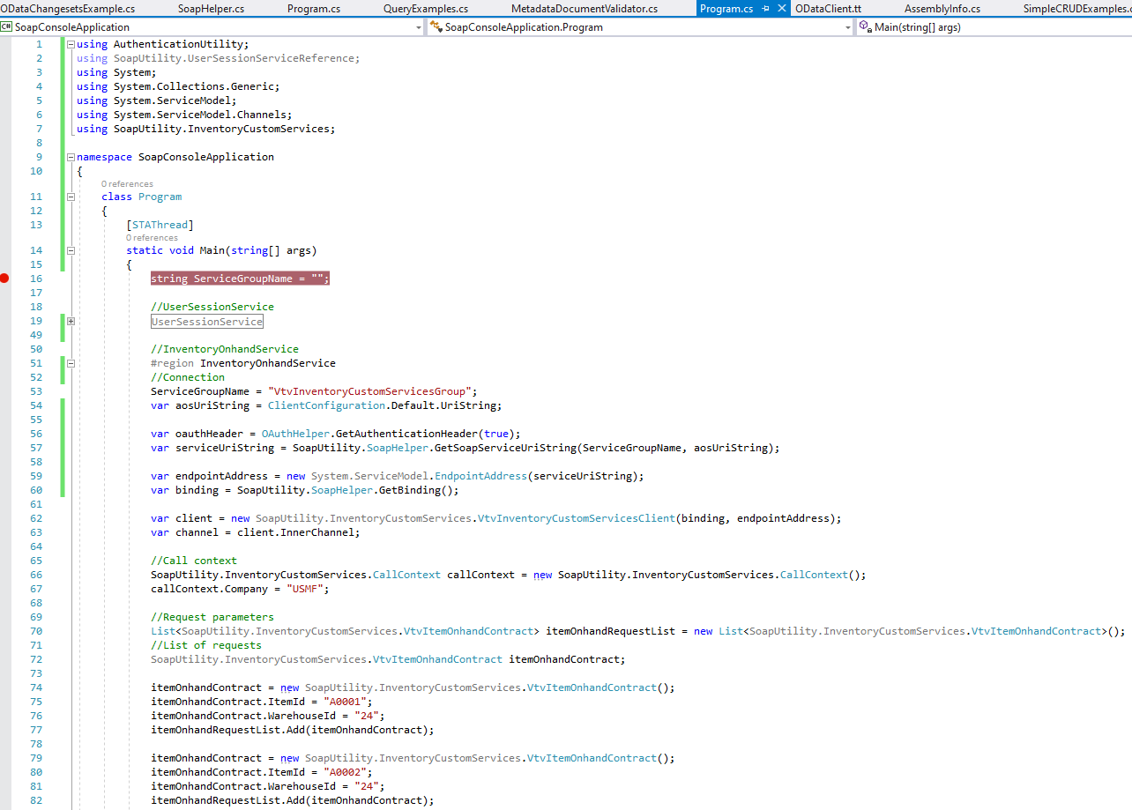The width and height of the screenshot is (1132, 810).
Task: Click itemOnhandRequestList.Add on line 77
Action: coord(227,730)
